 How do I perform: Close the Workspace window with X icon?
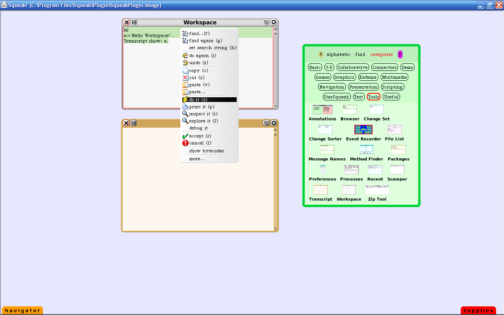(x=126, y=22)
